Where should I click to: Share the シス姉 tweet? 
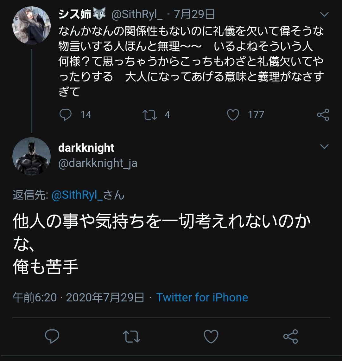point(323,115)
